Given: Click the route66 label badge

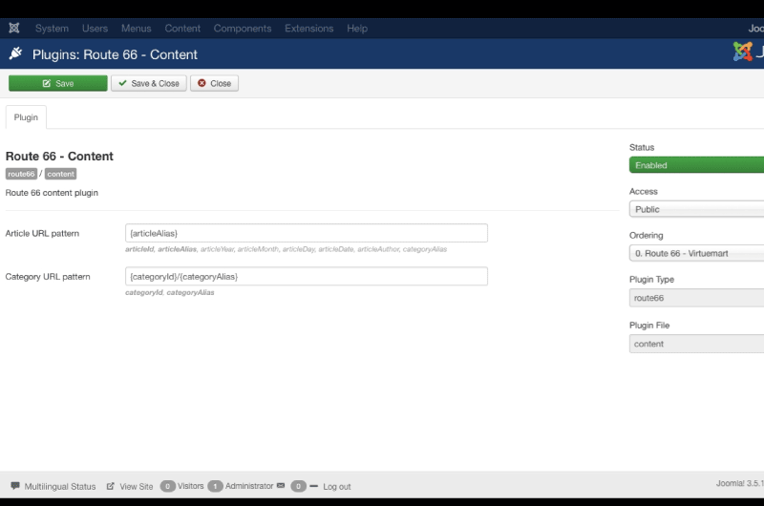Looking at the screenshot, I should pos(21,174).
